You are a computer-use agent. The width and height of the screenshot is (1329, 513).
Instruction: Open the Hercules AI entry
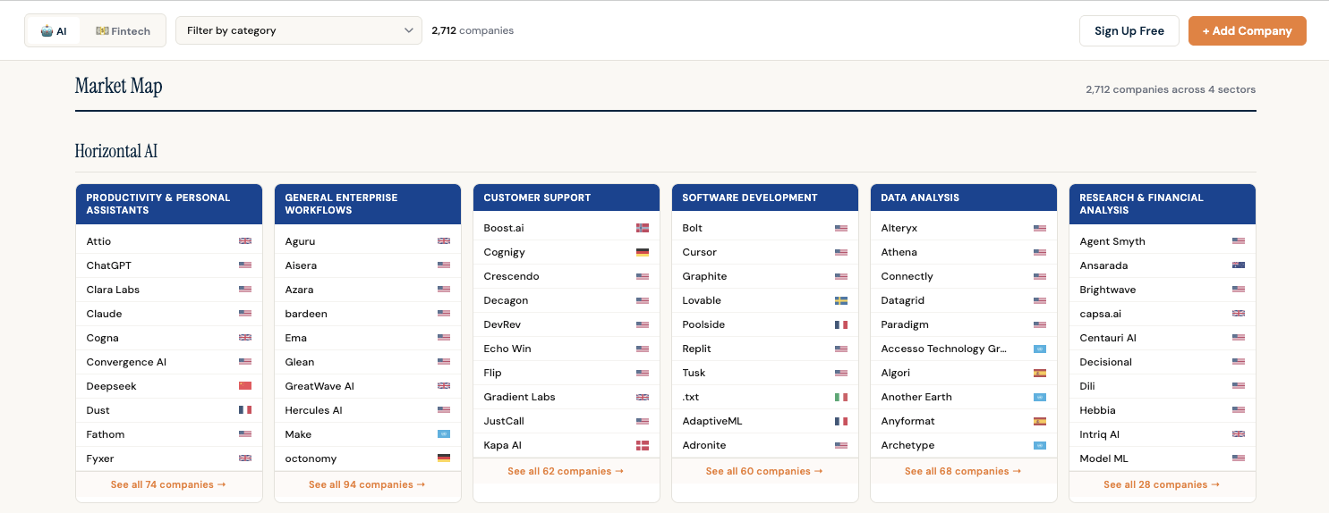tap(368, 410)
